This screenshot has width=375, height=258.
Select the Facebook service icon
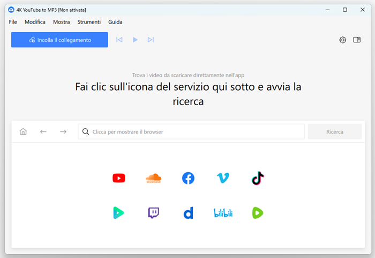[188, 178]
